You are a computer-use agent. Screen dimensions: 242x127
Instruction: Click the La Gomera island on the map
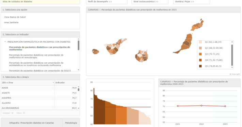[95, 51]
